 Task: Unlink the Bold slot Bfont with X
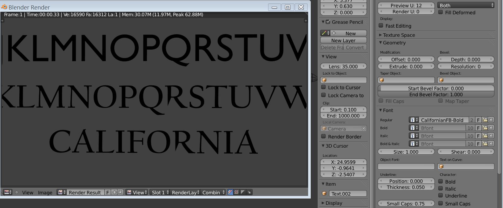[x=491, y=128]
